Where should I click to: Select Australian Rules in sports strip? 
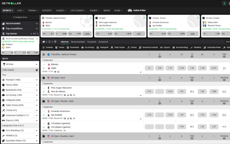(212, 47)
